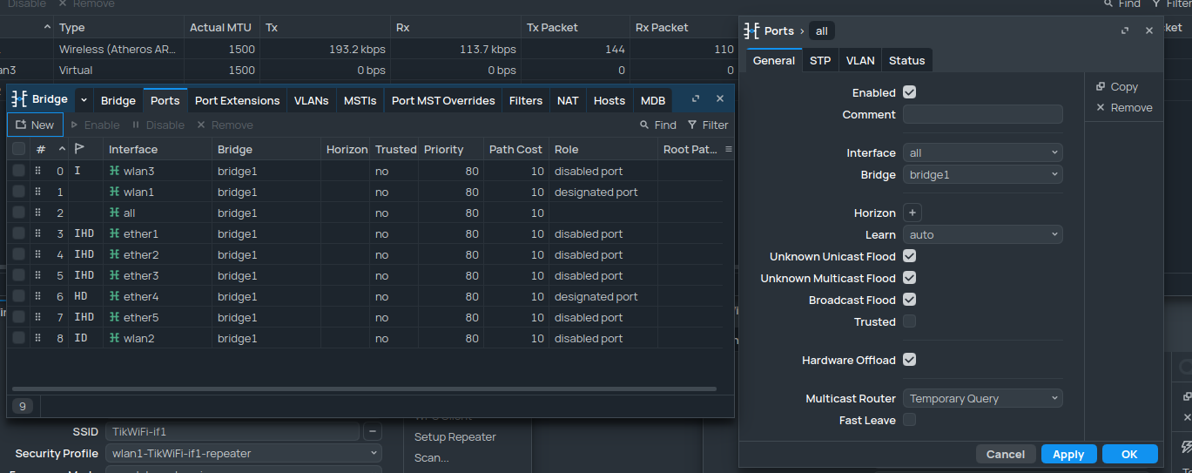Open the Interface dropdown set to all
Viewport: 1192px width, 473px height.
pos(982,153)
